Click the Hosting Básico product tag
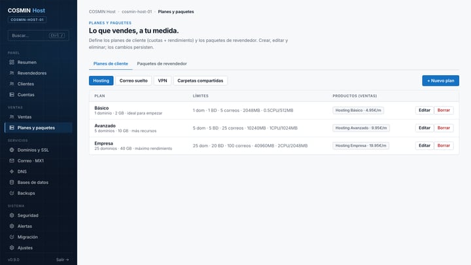This screenshot has height=265, width=471. tap(358, 111)
